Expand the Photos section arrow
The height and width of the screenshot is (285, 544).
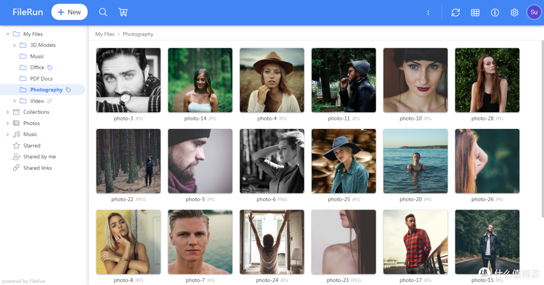tap(8, 123)
